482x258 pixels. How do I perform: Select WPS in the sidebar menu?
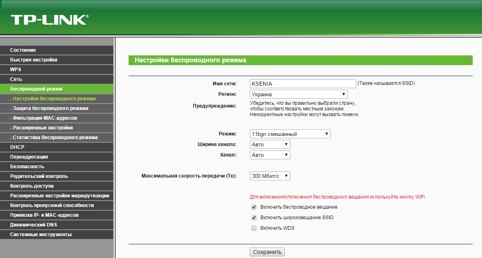click(x=16, y=70)
